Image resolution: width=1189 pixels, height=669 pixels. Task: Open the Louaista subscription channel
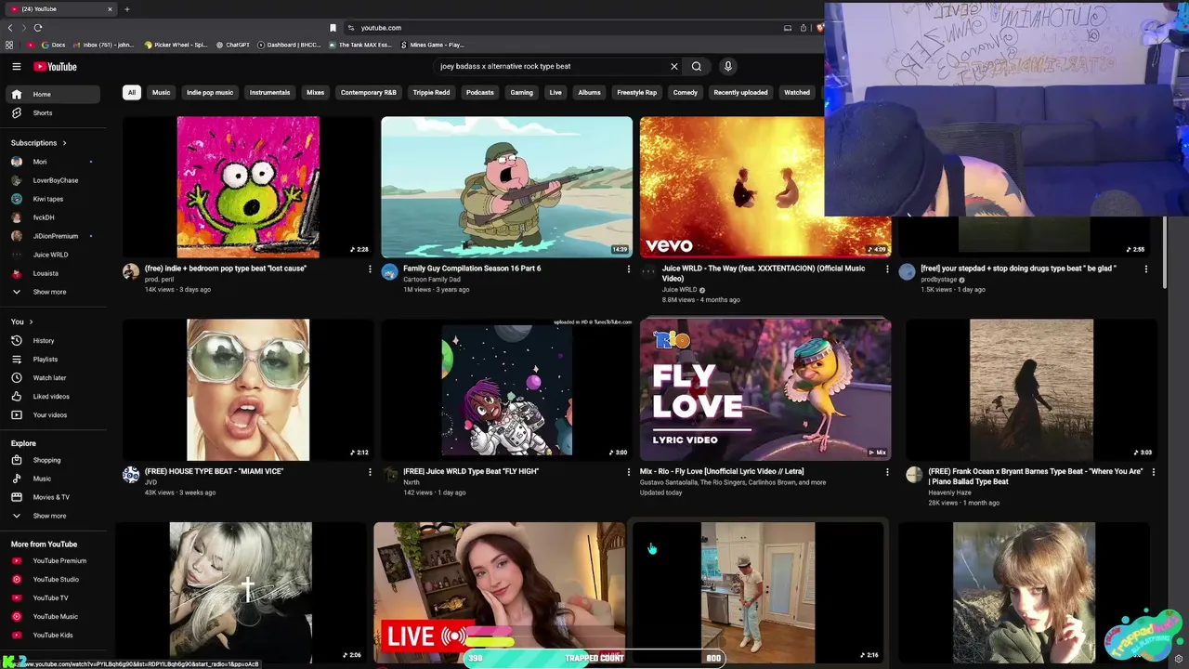point(52,273)
